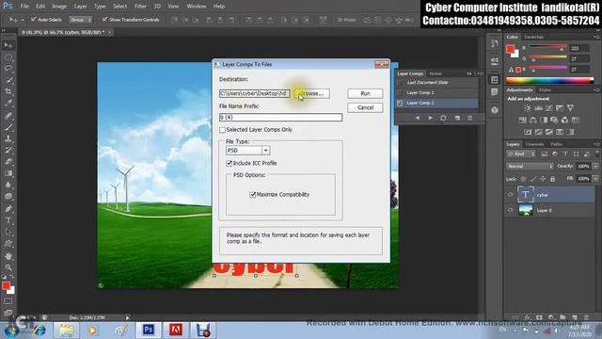Select the Eyedropper tool

pos(8,104)
